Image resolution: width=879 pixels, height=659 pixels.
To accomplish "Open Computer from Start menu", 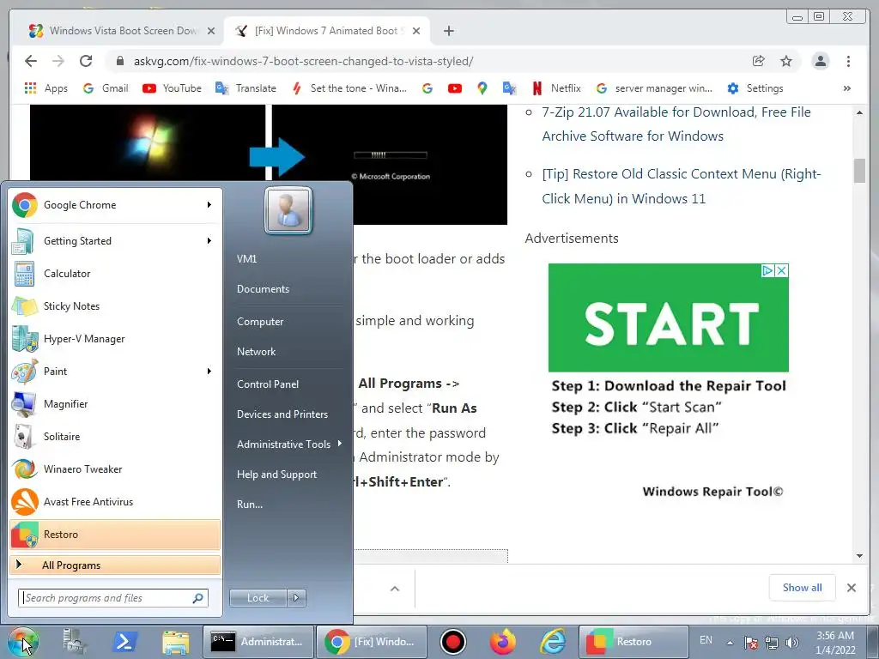I will [x=260, y=322].
